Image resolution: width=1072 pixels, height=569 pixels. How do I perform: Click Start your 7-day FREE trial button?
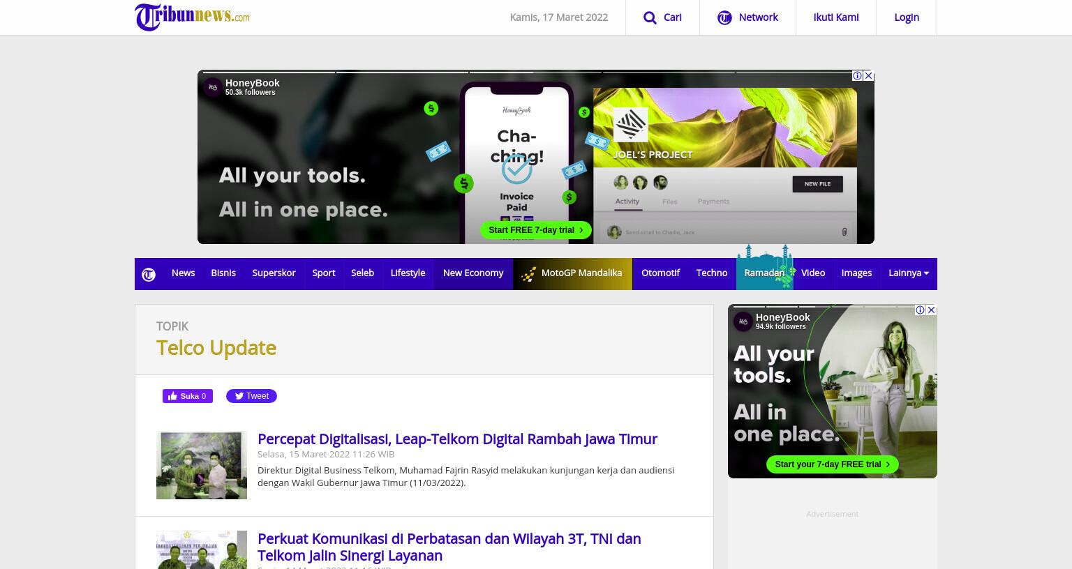(833, 464)
